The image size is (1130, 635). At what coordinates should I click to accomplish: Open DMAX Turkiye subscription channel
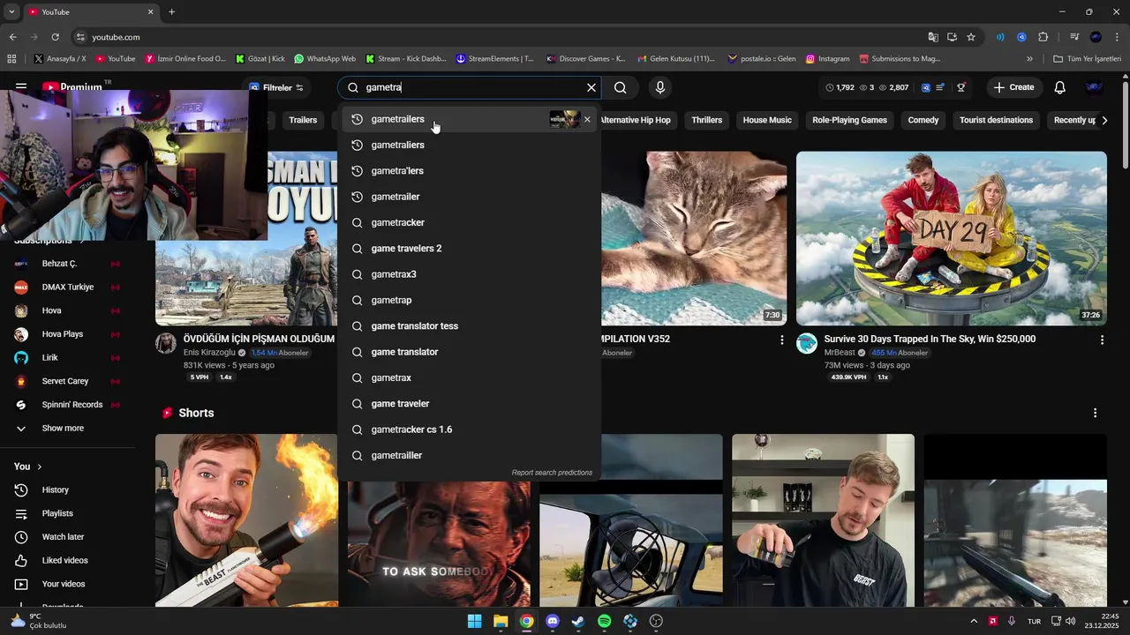pyautogui.click(x=69, y=287)
